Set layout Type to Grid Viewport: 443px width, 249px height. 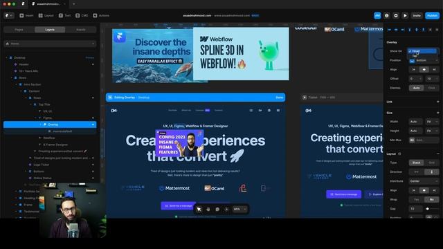pos(432,163)
